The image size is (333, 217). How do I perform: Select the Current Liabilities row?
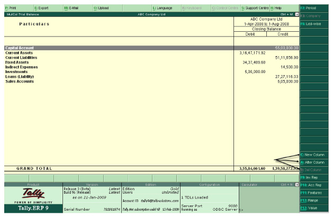pos(151,58)
